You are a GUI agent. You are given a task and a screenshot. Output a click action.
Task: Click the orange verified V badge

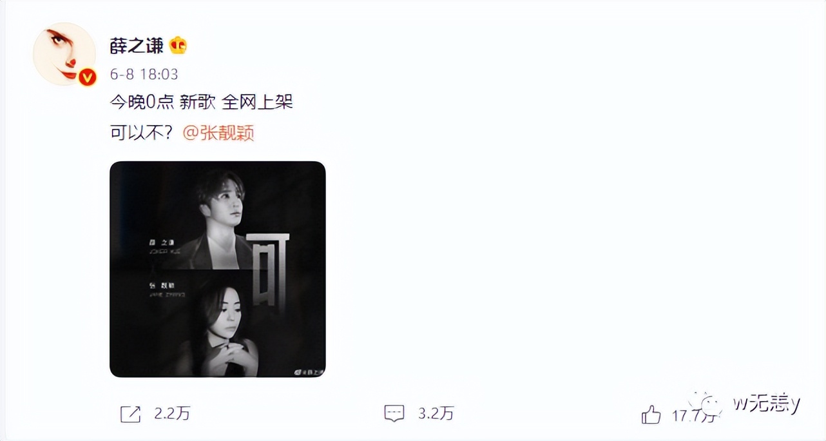tap(87, 77)
